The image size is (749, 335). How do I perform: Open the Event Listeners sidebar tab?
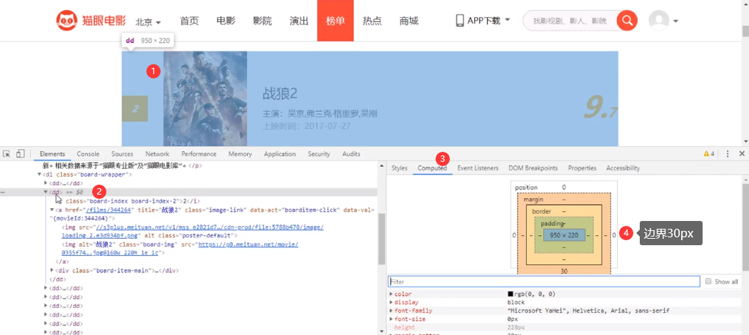478,168
